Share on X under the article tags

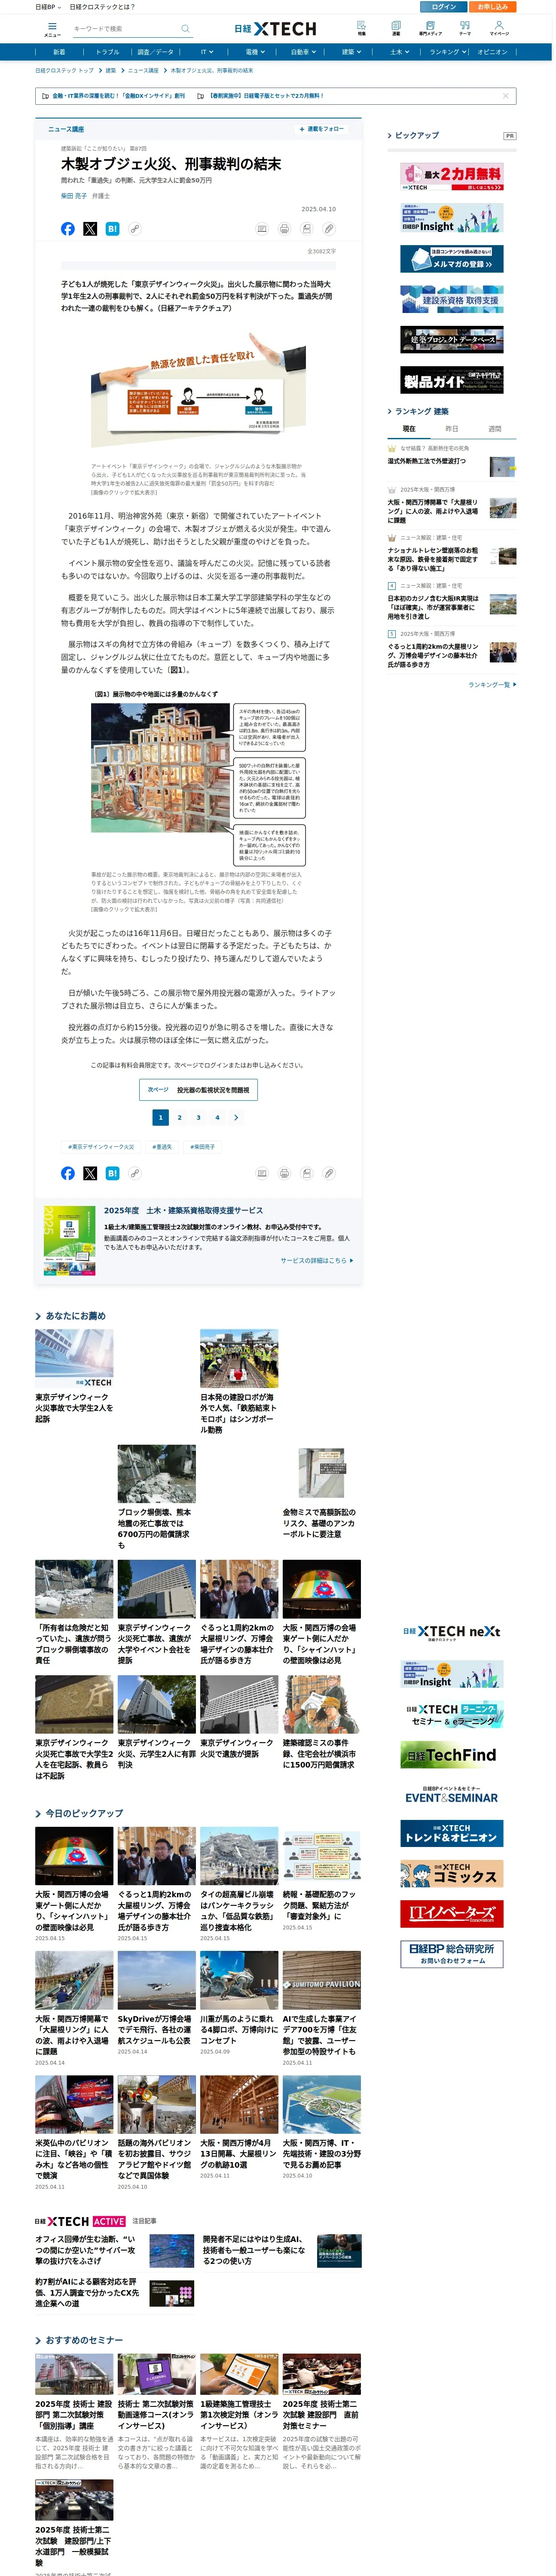tap(90, 1173)
